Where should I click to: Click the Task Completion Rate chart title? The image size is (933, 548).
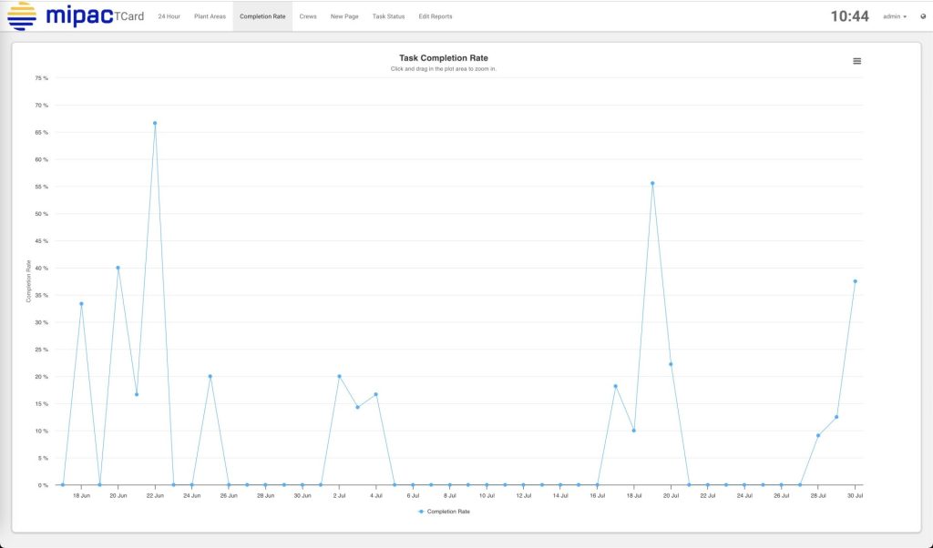click(x=443, y=58)
